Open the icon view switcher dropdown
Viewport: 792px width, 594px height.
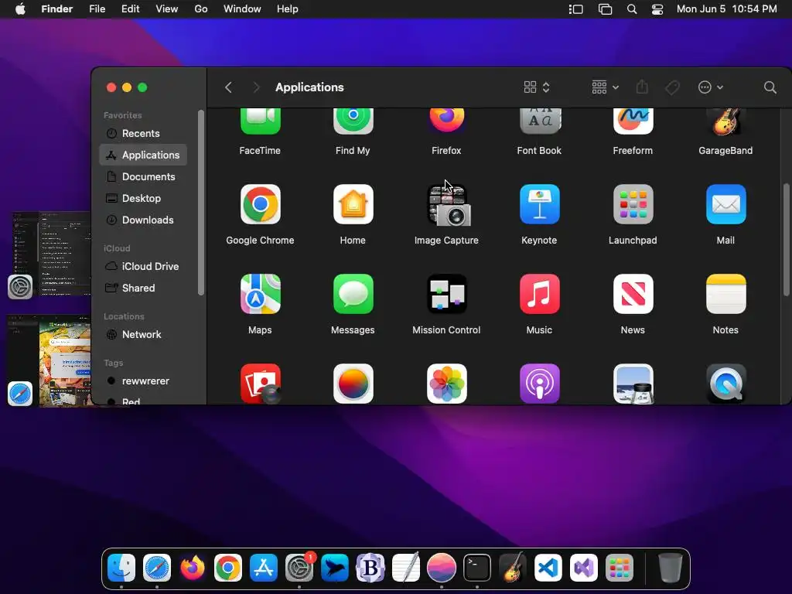pyautogui.click(x=537, y=87)
